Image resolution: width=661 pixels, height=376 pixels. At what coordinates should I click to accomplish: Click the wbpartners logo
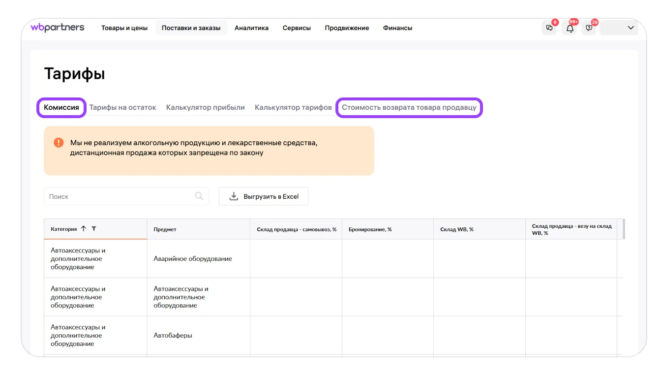click(x=58, y=28)
